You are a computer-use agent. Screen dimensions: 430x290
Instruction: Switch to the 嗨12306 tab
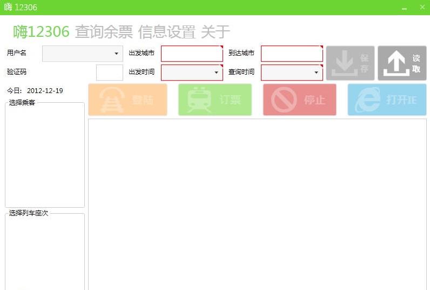(x=42, y=32)
